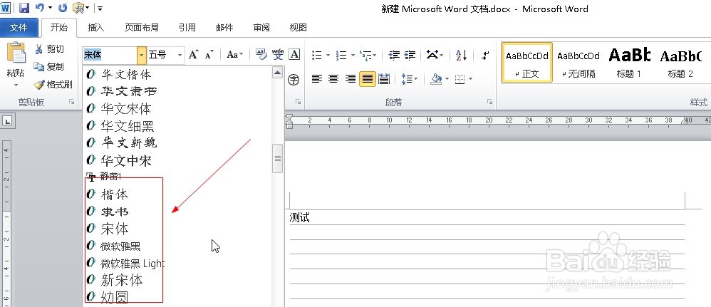The image size is (711, 307).
Task: Open the Customize Quick Access Toolbar dropdown
Action: click(100, 8)
